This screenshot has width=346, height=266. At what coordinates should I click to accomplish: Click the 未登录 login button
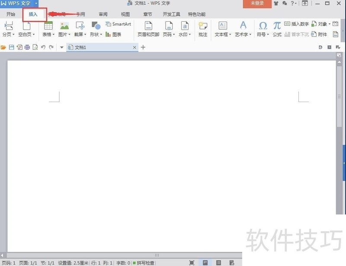point(257,3)
